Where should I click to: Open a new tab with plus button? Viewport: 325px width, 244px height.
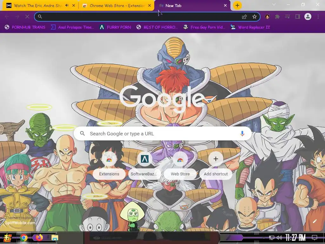(x=237, y=5)
